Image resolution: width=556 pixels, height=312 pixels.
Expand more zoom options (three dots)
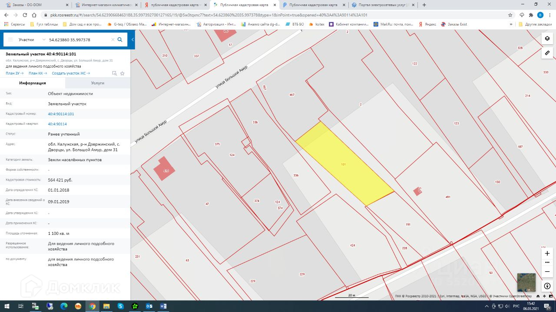click(547, 262)
